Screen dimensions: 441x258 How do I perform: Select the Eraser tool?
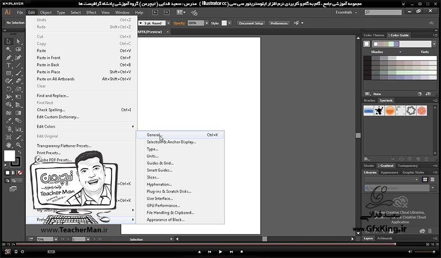point(18,81)
